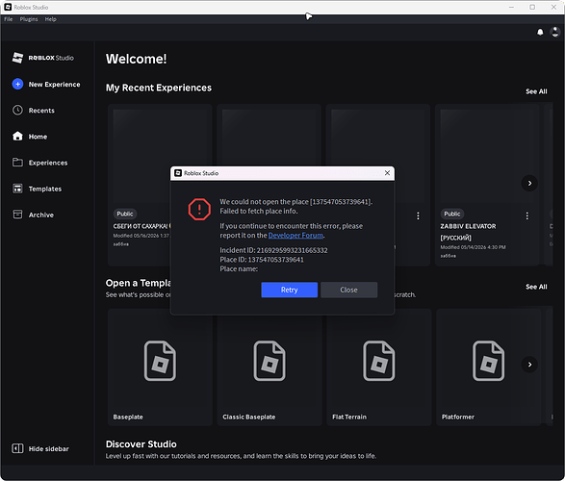The height and width of the screenshot is (481, 565).
Task: Open the File menu
Action: point(9,19)
